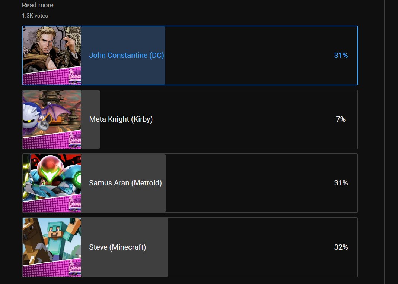The image size is (398, 284).
Task: Click the 31% result for Samus Aran
Action: coord(341,183)
